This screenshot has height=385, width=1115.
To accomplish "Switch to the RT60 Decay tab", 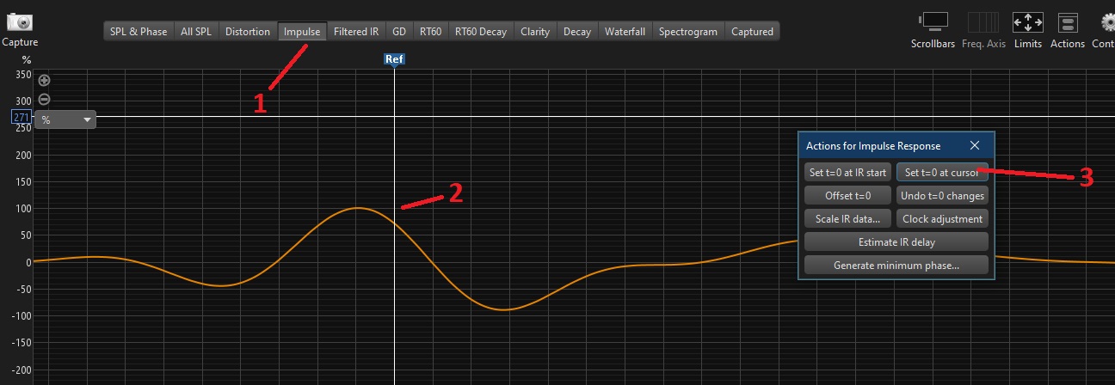I will coord(480,32).
